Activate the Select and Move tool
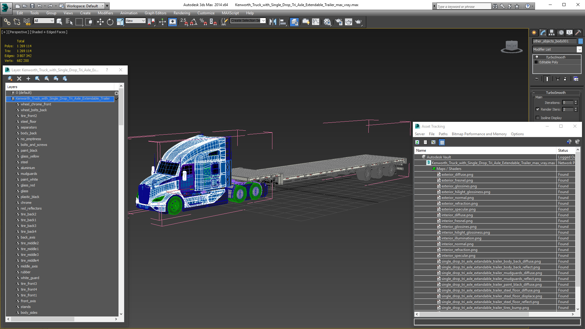Viewport: 585px width, 329px height. coord(100,22)
